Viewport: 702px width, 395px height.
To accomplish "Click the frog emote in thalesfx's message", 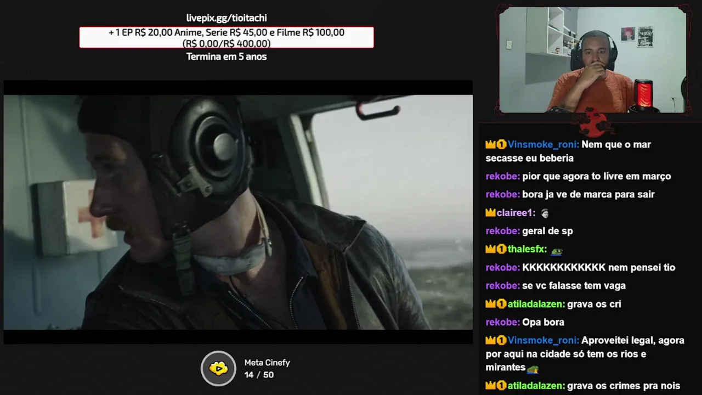I will 557,250.
